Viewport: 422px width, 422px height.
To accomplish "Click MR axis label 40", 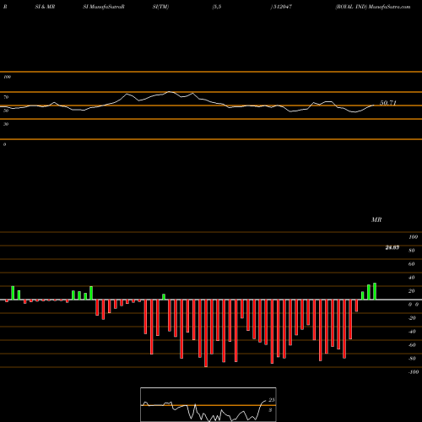I will point(412,278).
